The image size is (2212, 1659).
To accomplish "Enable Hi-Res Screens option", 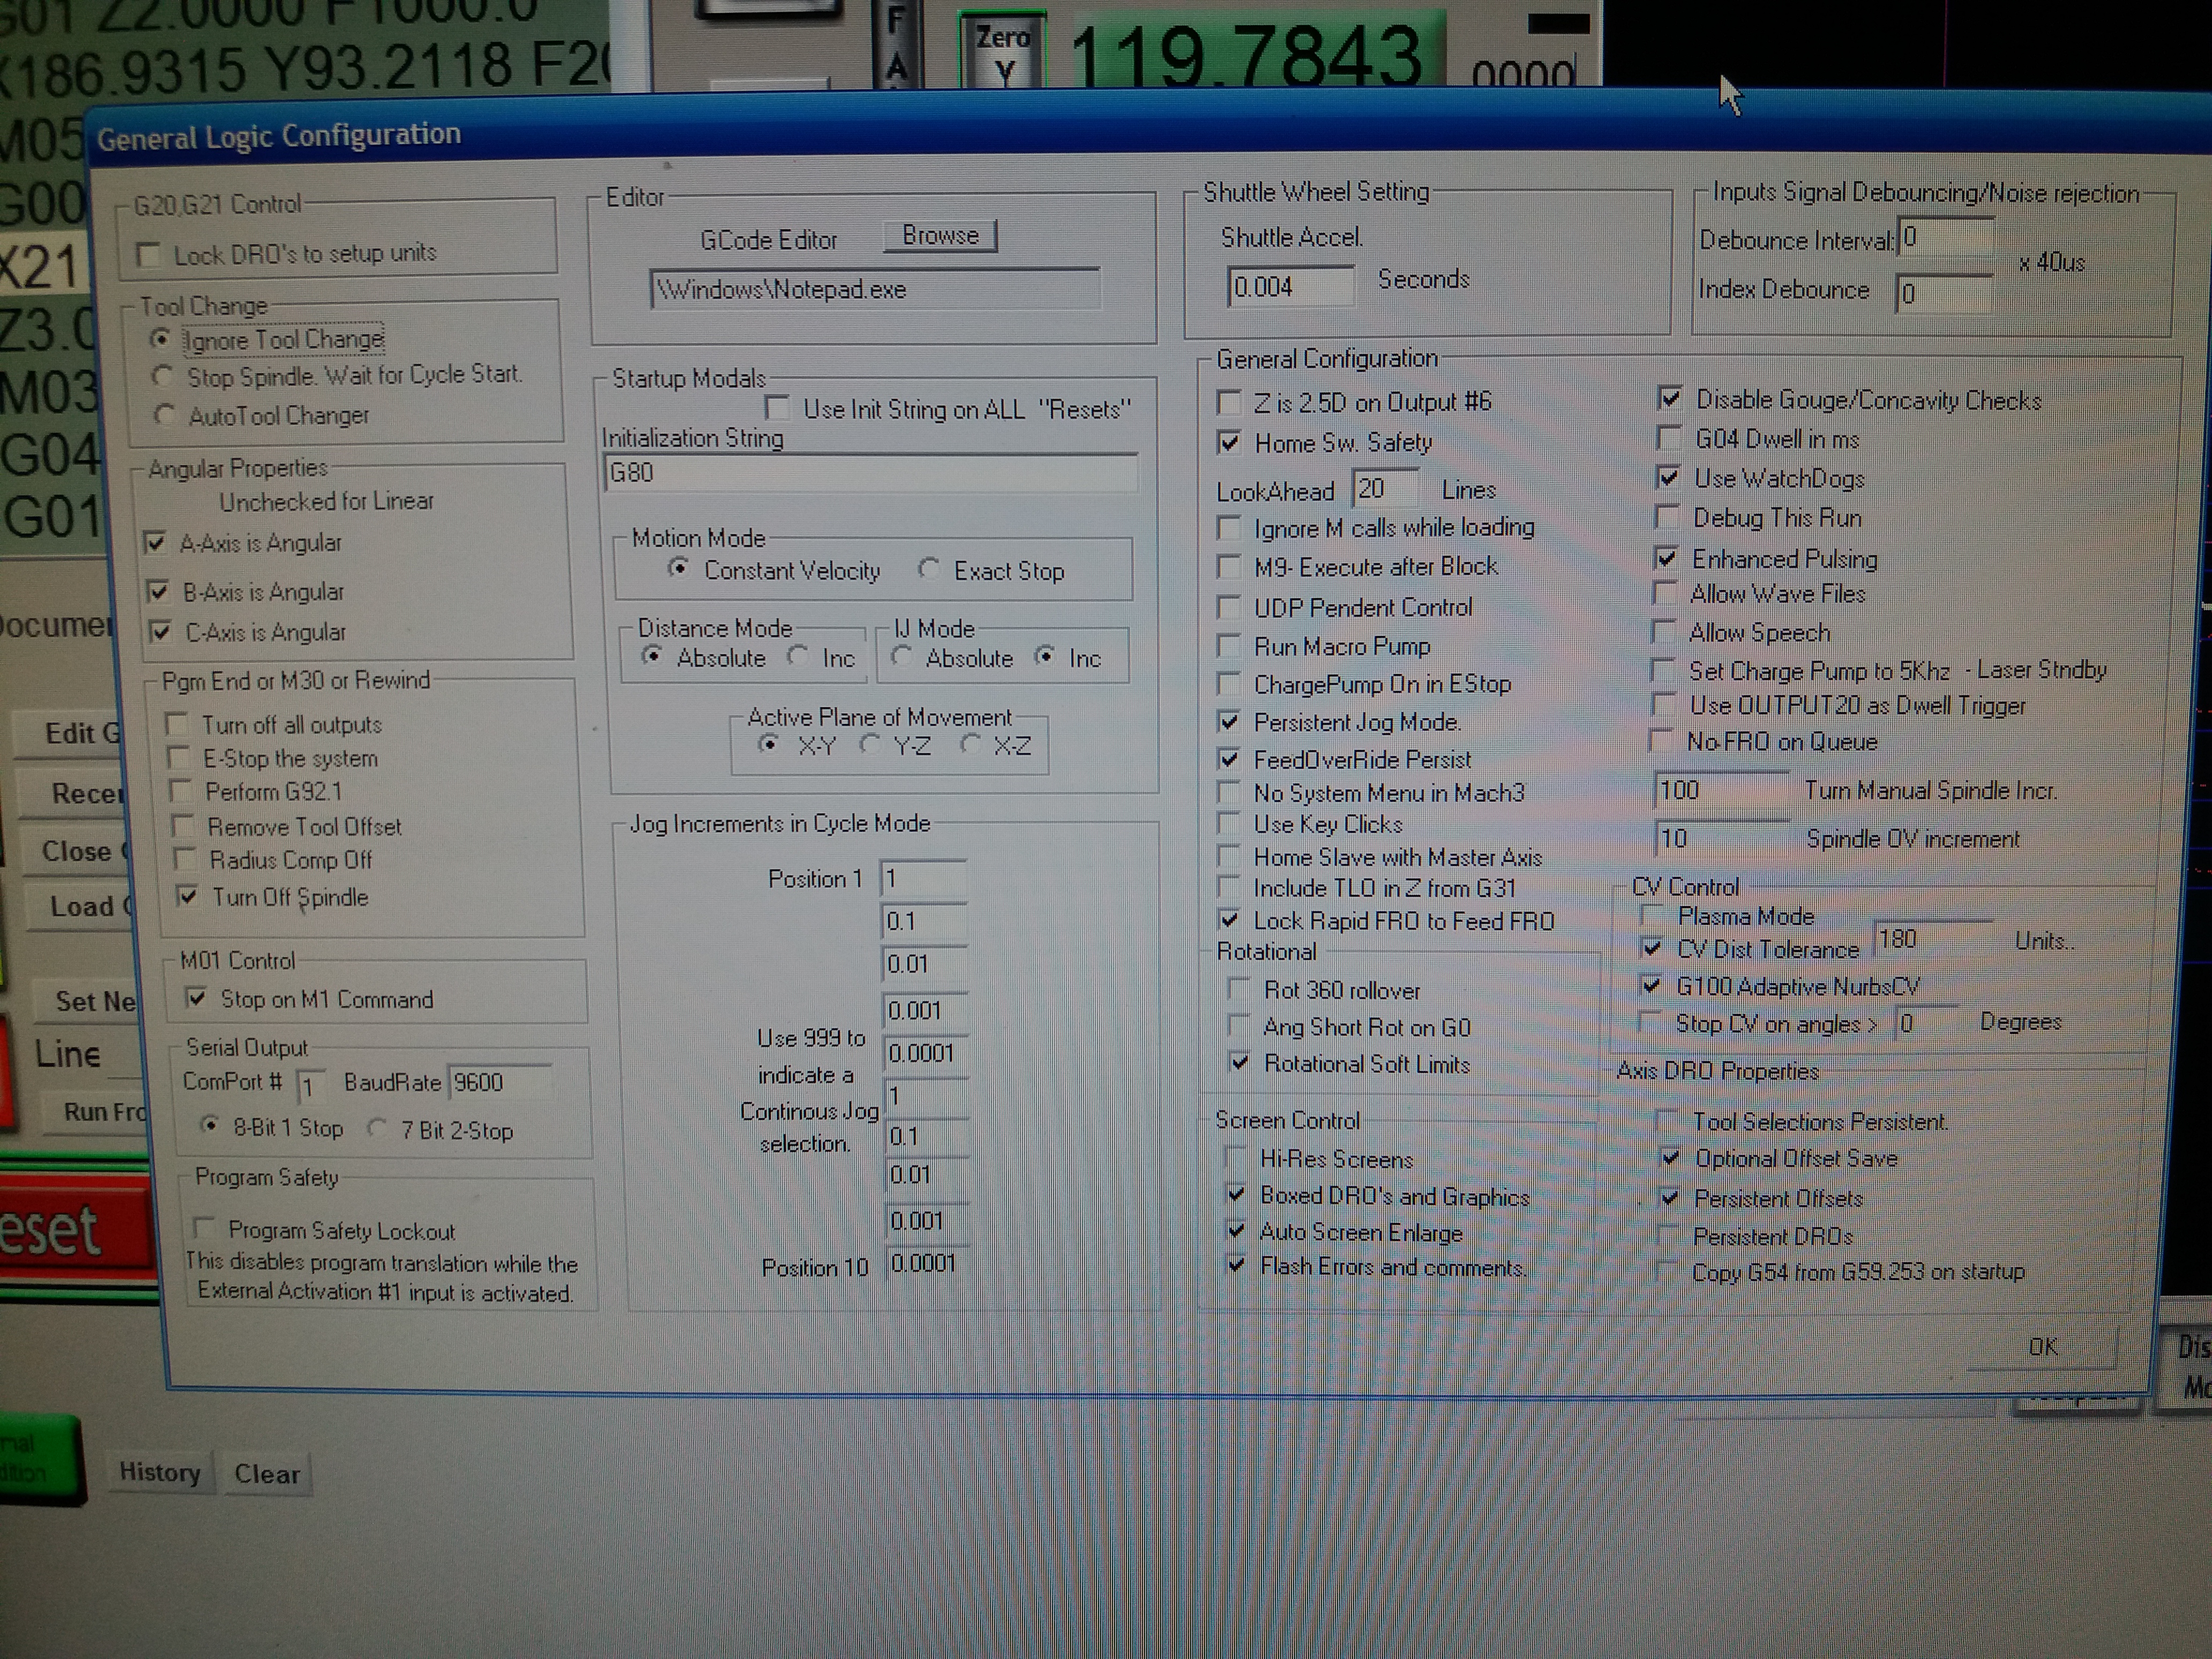I will click(x=1237, y=1158).
